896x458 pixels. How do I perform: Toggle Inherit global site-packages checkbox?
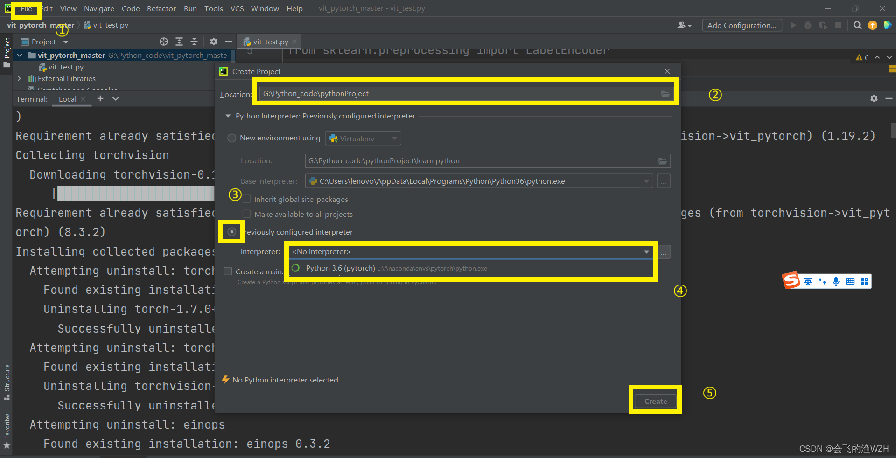tap(247, 199)
